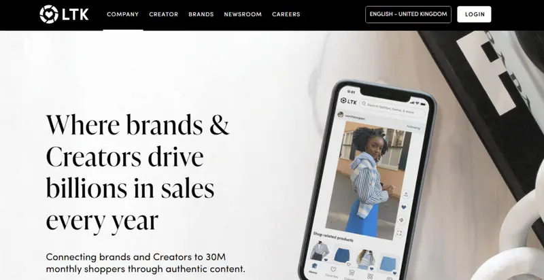Tap the fullscreen icon on phone mockup
The width and height of the screenshot is (544, 280).
point(399,233)
